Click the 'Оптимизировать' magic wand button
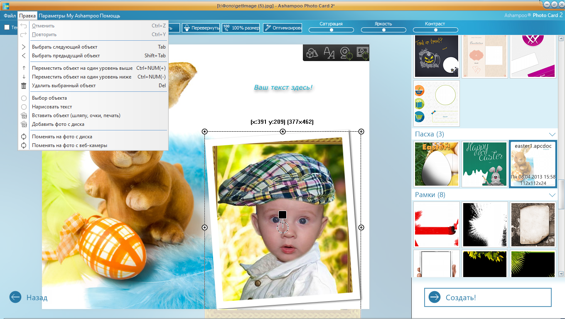565x319 pixels. click(x=282, y=28)
